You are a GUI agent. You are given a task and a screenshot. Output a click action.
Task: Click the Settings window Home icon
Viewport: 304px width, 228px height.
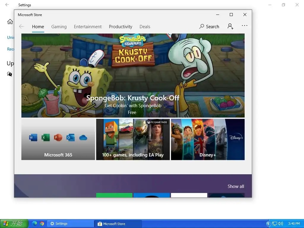[10, 21]
